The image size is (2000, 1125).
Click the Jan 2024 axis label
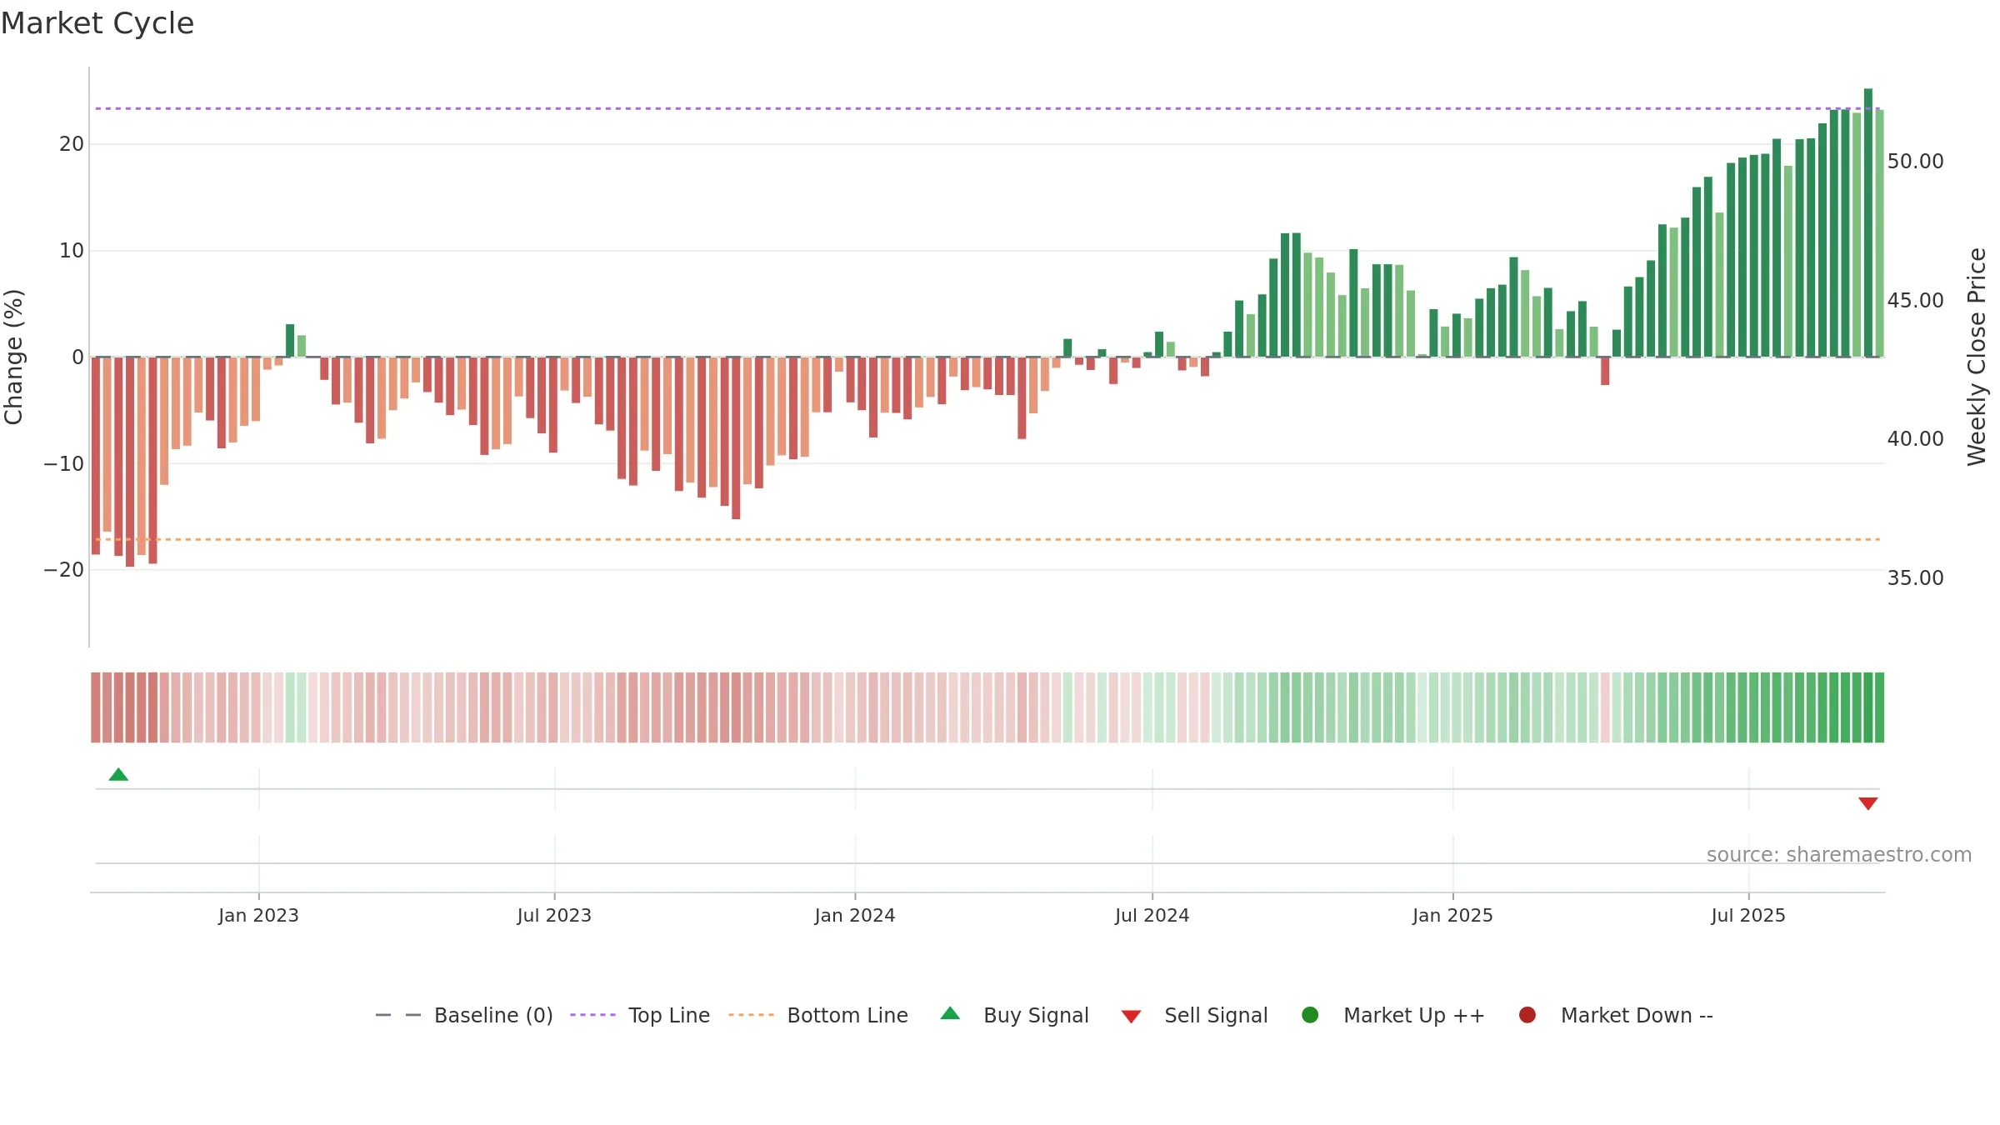[855, 915]
